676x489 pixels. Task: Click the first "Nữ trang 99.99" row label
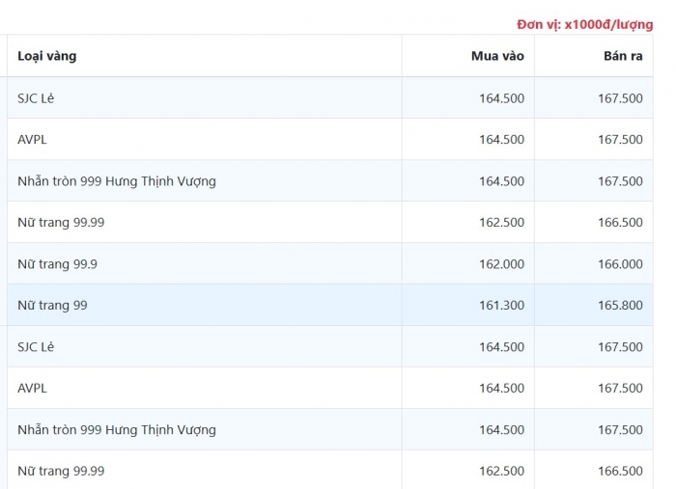(x=61, y=222)
